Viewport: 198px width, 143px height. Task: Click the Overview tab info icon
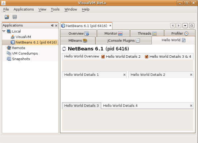pyautogui.click(x=86, y=34)
